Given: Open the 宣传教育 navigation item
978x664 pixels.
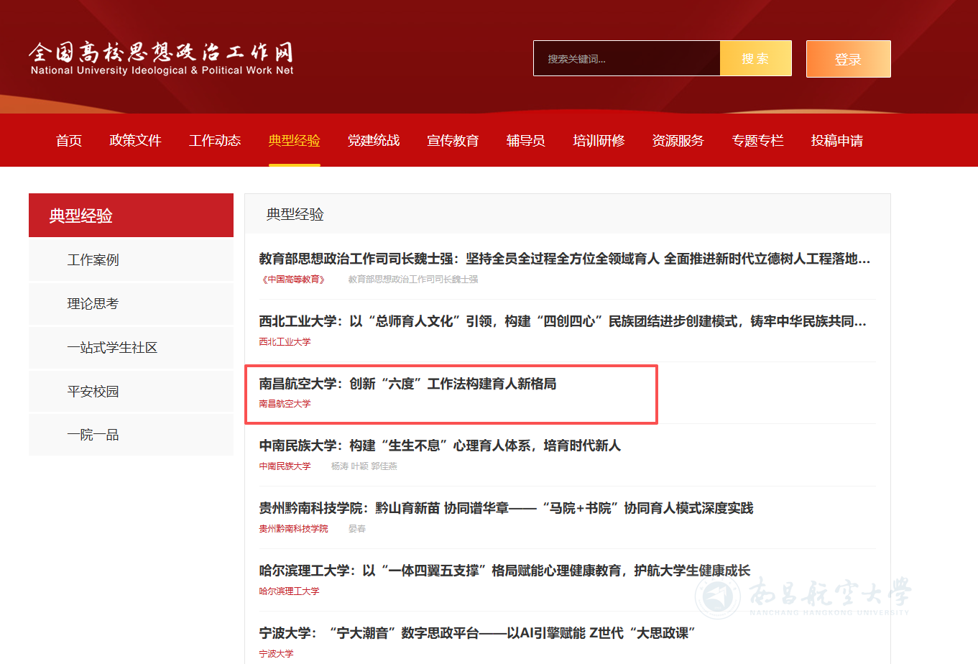Looking at the screenshot, I should coord(453,141).
